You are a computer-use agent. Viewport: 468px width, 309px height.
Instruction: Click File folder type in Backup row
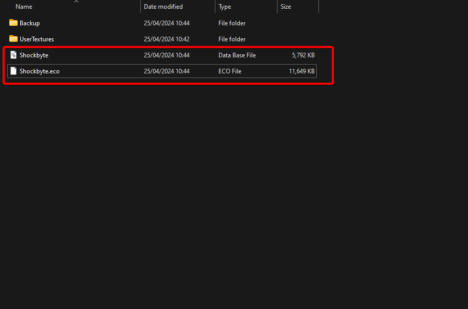[232, 23]
